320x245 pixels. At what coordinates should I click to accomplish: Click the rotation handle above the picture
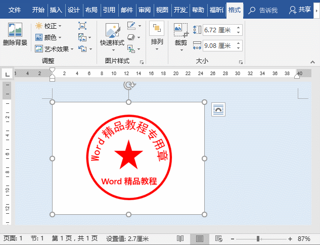pos(128,86)
